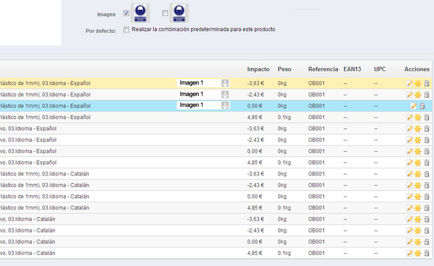Uncheck the first Imagen checkbox
434x266 pixels.
126,13
